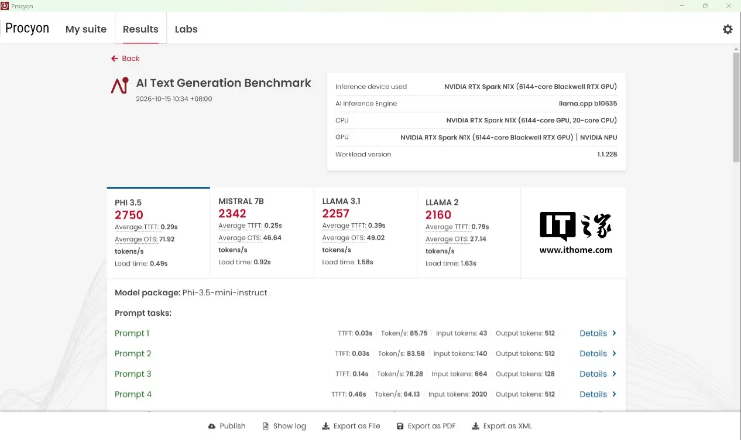
Task: Click the Prompt 3 task name
Action: click(x=133, y=374)
